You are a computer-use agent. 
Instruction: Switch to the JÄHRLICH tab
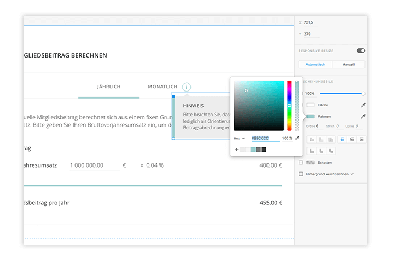[108, 87]
